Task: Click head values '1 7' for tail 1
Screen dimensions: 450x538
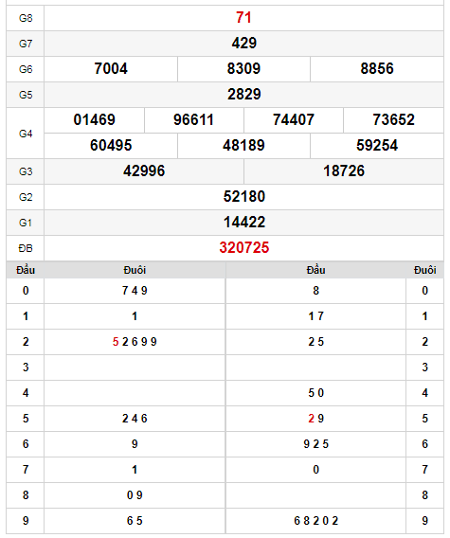Action: tap(315, 316)
